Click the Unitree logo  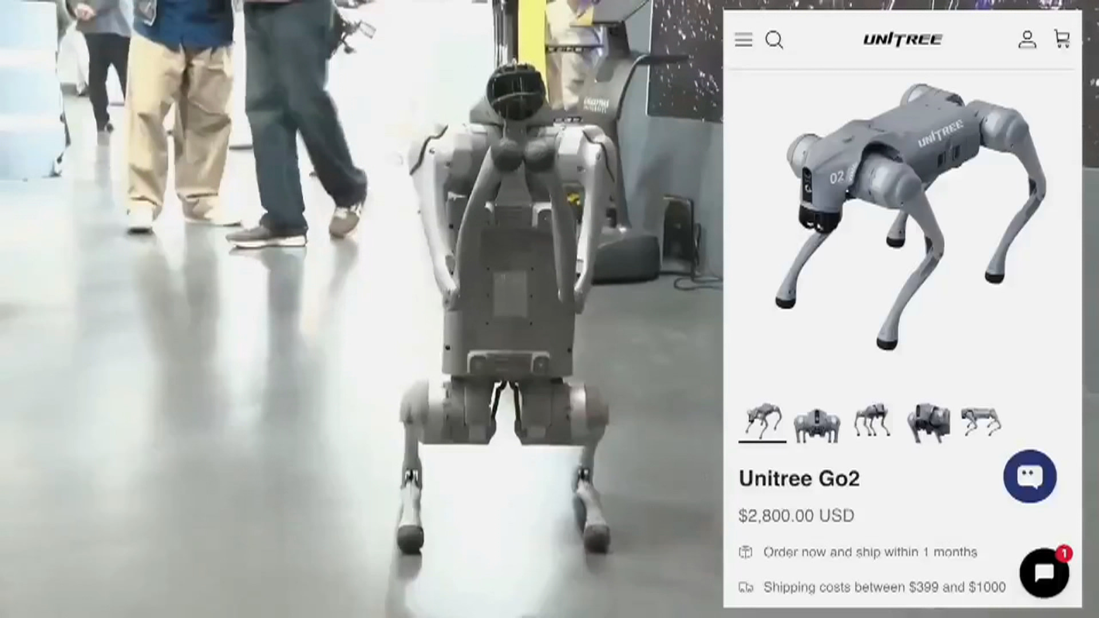click(903, 39)
